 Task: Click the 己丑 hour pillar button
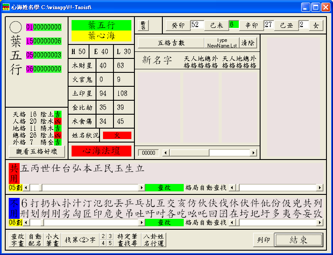click(x=286, y=25)
